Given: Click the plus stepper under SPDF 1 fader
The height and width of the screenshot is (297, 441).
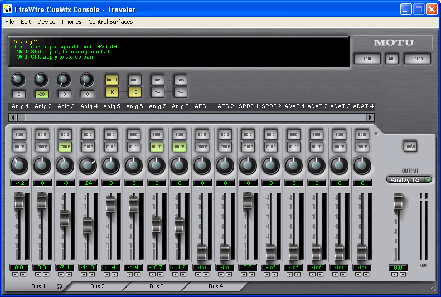Looking at the screenshot, I should (251, 275).
